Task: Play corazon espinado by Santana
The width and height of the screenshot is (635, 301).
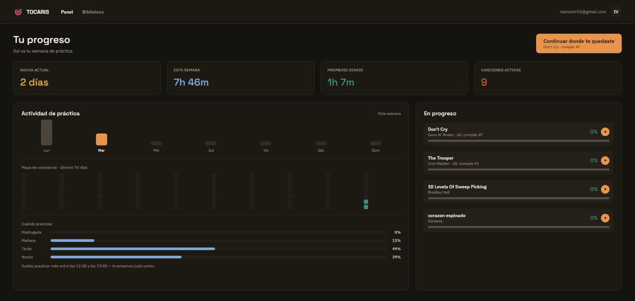Action: [x=605, y=218]
